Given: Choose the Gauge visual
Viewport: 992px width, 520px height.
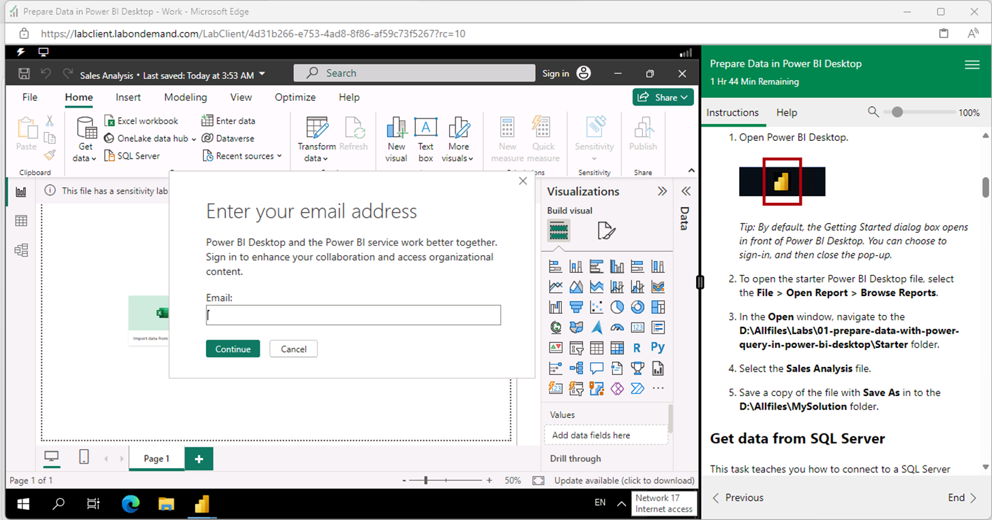Looking at the screenshot, I should click(617, 328).
